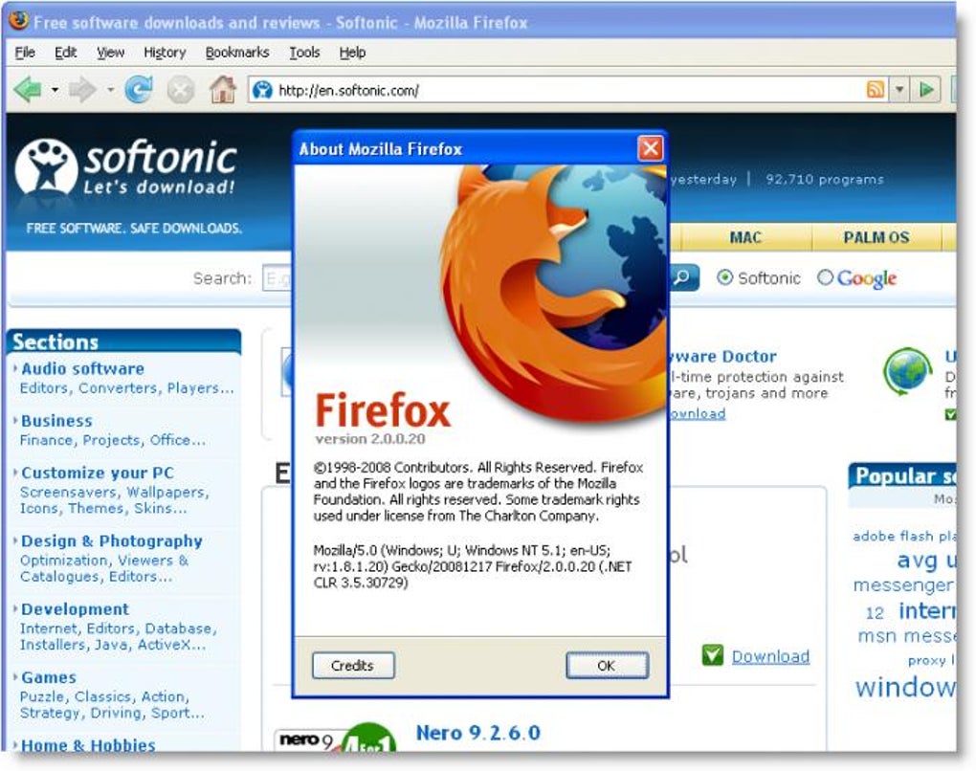Open Home & Hobbies section
The image size is (976, 771).
[x=88, y=745]
